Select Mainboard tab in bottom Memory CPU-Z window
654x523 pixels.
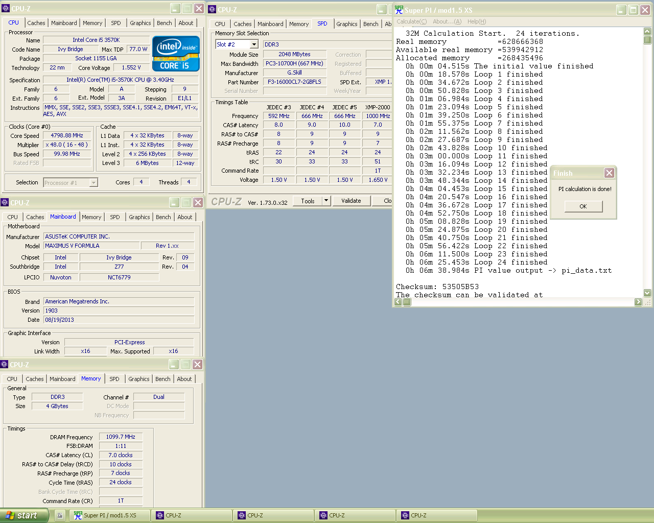click(x=62, y=379)
